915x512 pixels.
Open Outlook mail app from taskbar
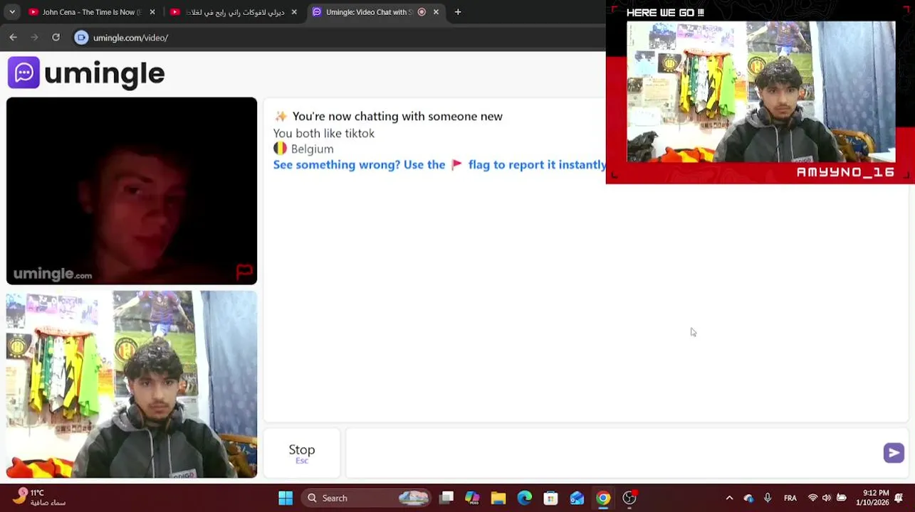(577, 498)
